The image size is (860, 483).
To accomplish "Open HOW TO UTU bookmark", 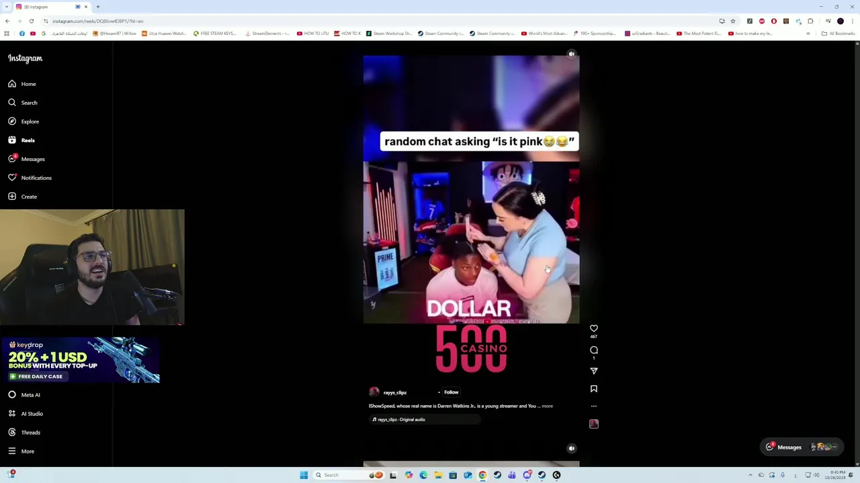I will [312, 34].
